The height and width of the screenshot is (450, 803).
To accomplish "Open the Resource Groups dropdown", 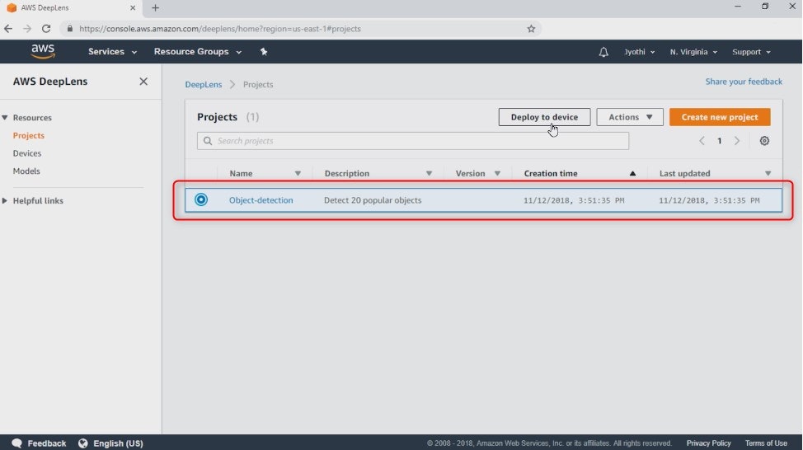I will (x=198, y=52).
